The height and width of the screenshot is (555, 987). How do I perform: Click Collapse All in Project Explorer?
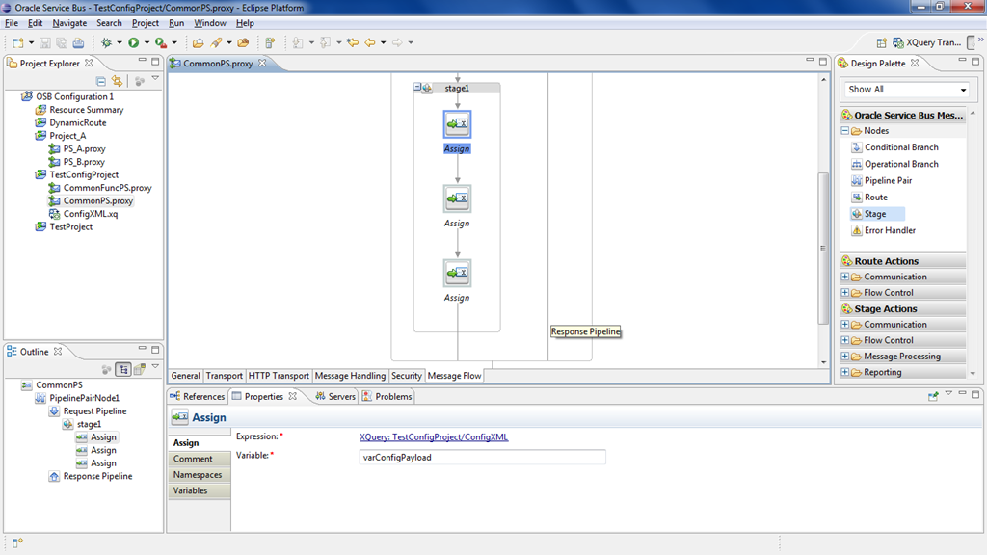click(100, 81)
